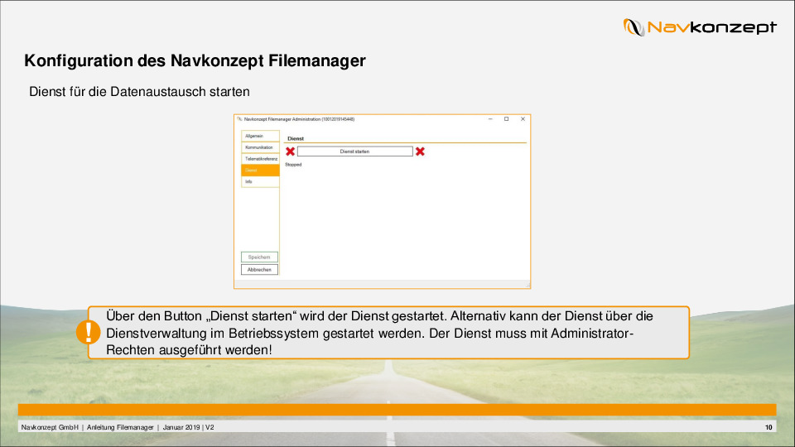Click the slide page number 10
The image size is (795, 447).
click(x=768, y=427)
